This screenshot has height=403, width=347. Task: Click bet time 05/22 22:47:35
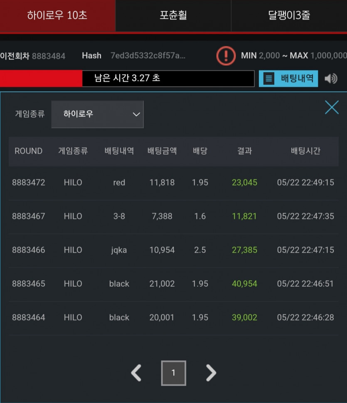pos(305,216)
